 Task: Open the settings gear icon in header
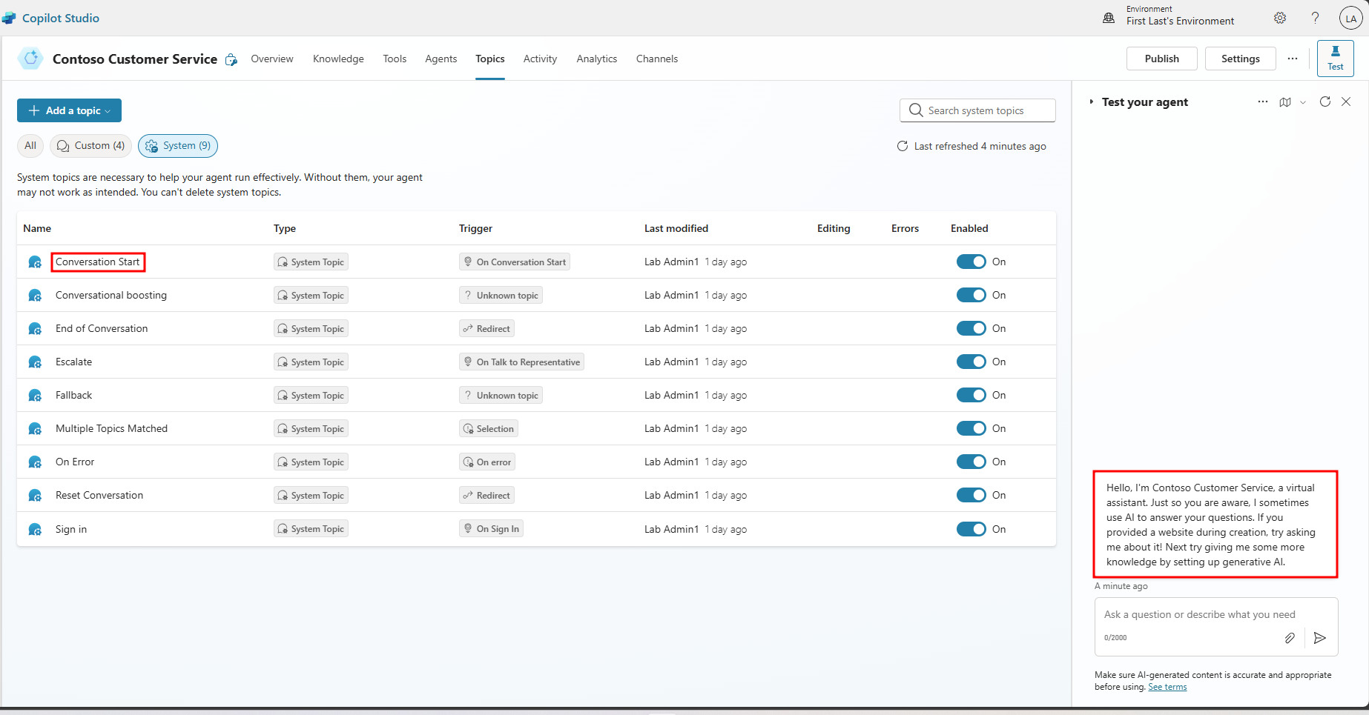click(x=1280, y=18)
